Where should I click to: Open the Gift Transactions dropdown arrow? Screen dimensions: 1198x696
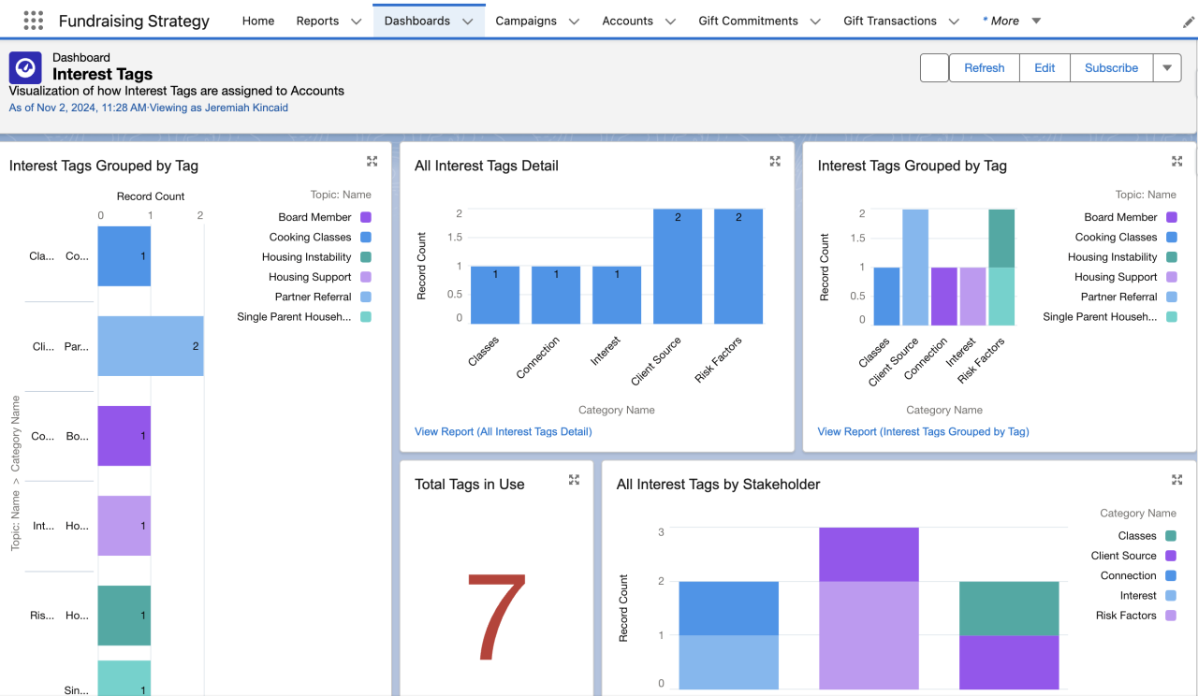pos(954,22)
